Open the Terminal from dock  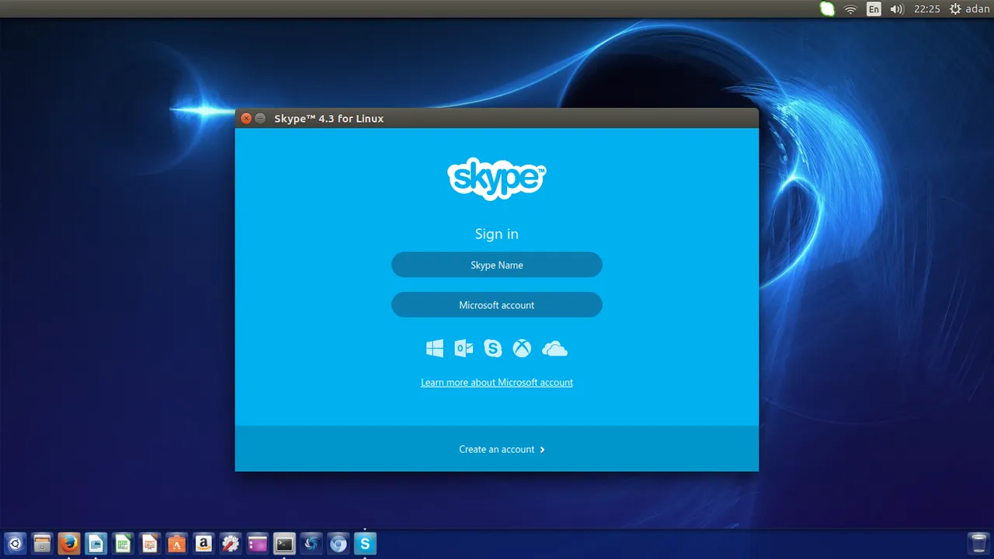[284, 543]
